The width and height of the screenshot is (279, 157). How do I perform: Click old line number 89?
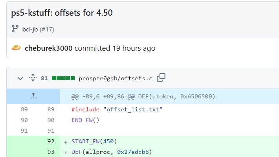coord(24,109)
